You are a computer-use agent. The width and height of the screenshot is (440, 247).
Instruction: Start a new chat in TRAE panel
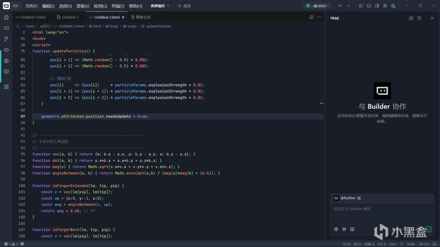(x=411, y=18)
